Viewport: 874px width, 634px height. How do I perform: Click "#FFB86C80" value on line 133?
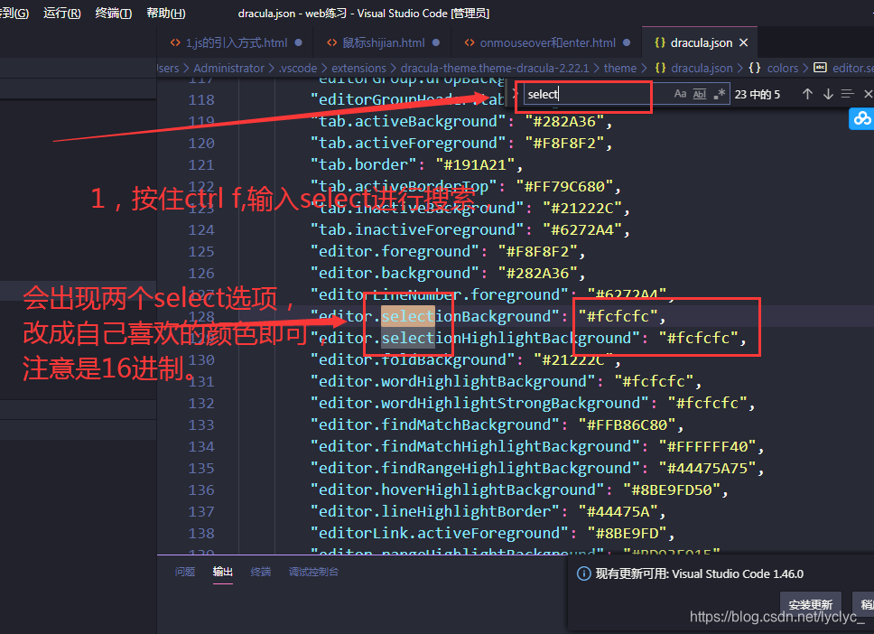(627, 424)
